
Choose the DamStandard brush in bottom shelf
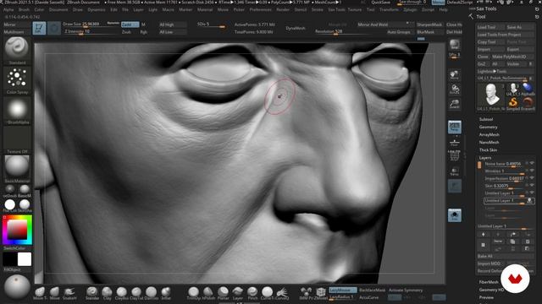click(151, 293)
